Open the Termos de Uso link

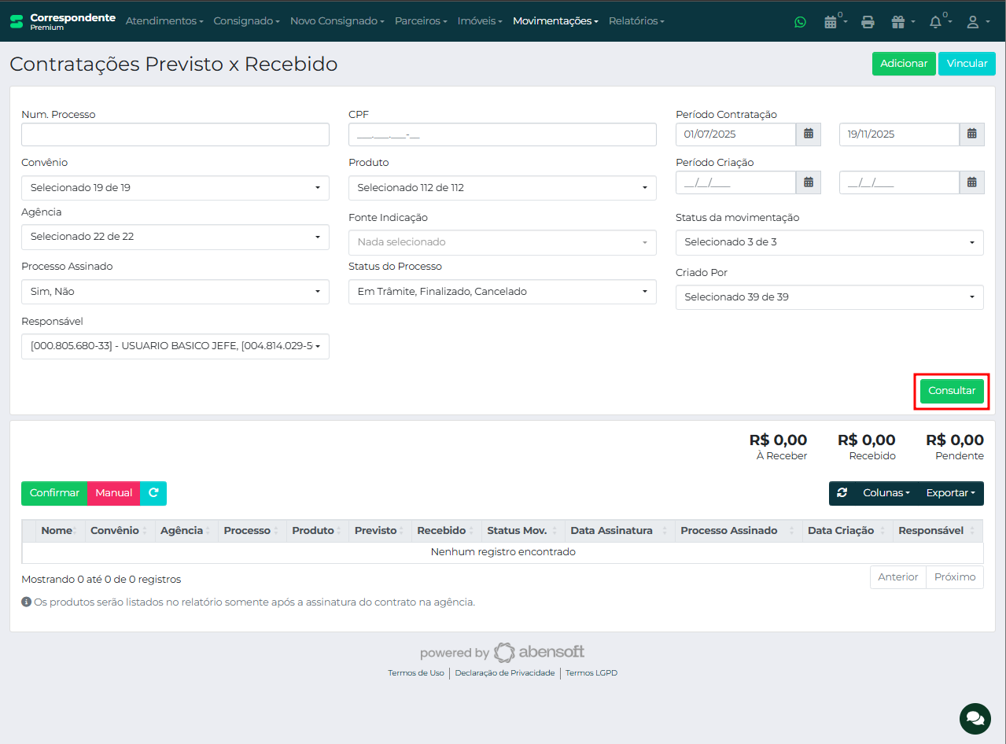[x=415, y=673]
